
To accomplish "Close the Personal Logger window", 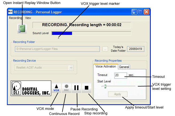I will (146, 12).
